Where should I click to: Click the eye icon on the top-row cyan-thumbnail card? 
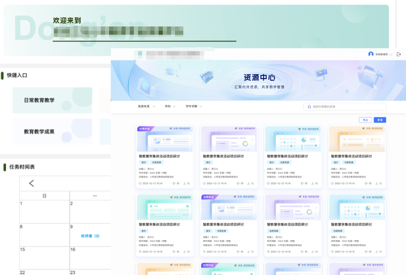(x=302, y=183)
